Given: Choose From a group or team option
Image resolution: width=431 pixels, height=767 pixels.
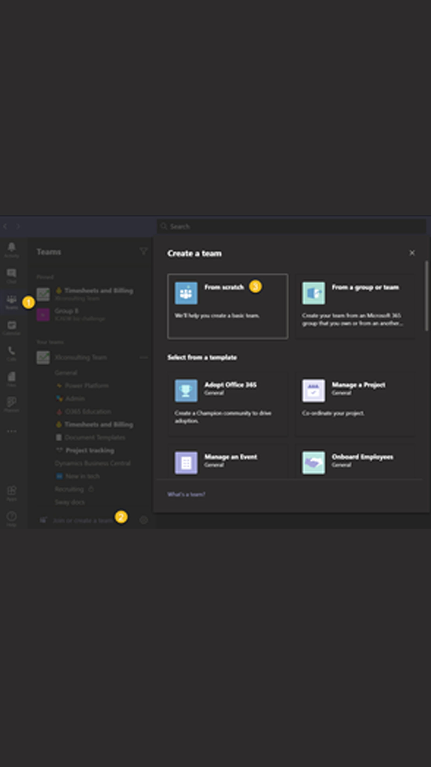Looking at the screenshot, I should [x=355, y=306].
